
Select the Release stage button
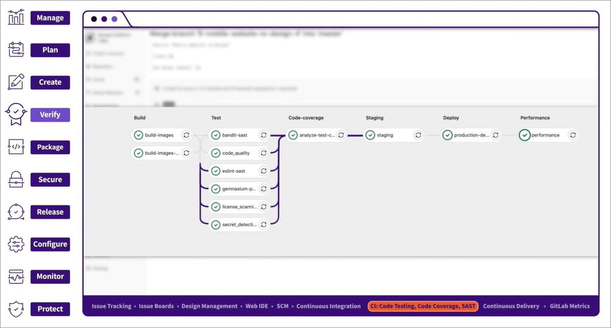pyautogui.click(x=50, y=212)
